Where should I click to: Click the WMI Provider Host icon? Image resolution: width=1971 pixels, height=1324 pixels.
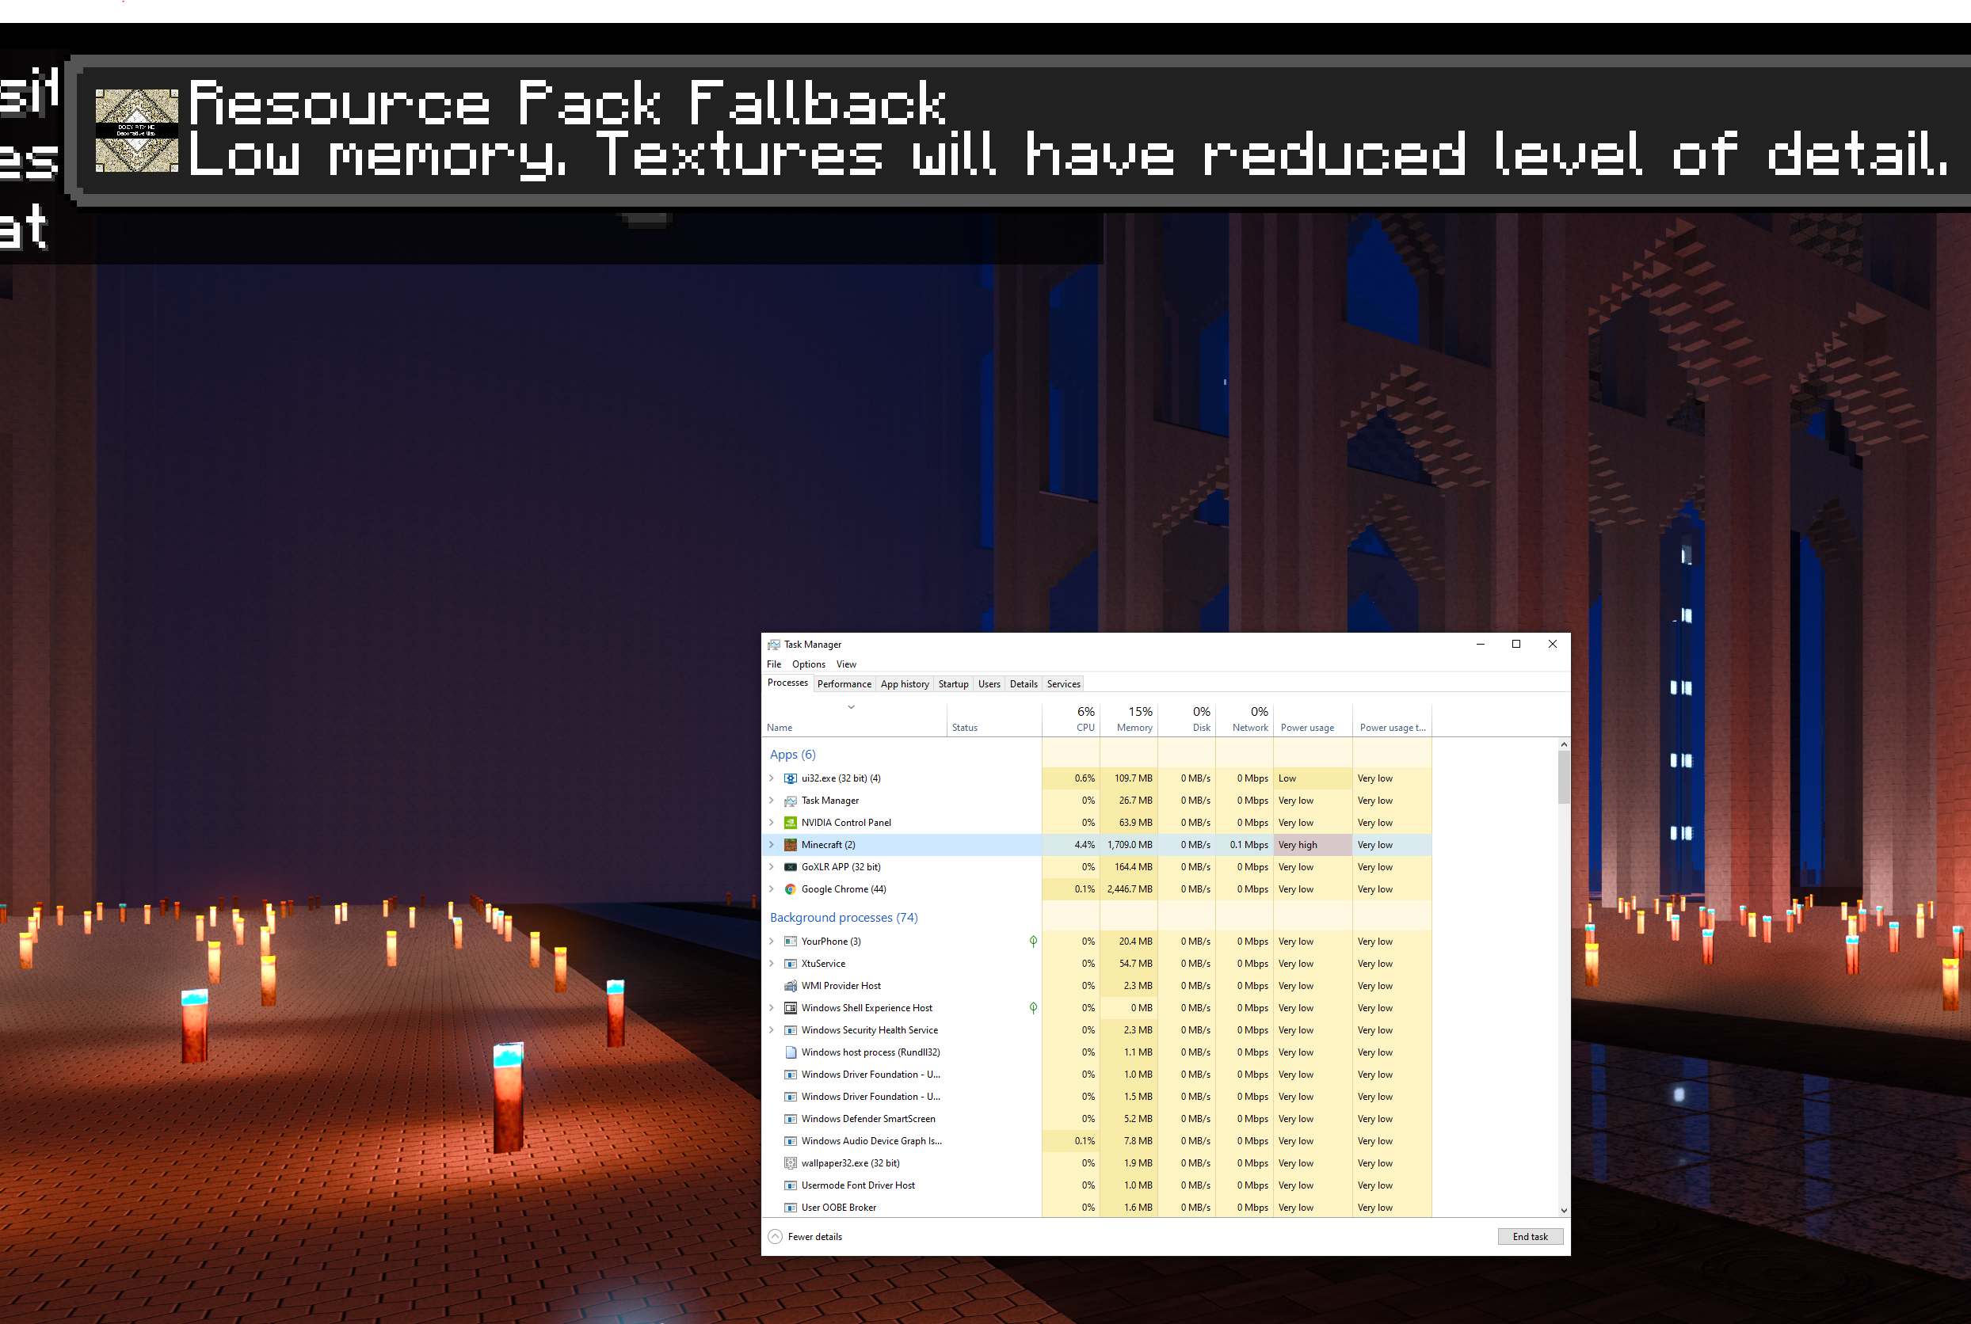[x=790, y=985]
